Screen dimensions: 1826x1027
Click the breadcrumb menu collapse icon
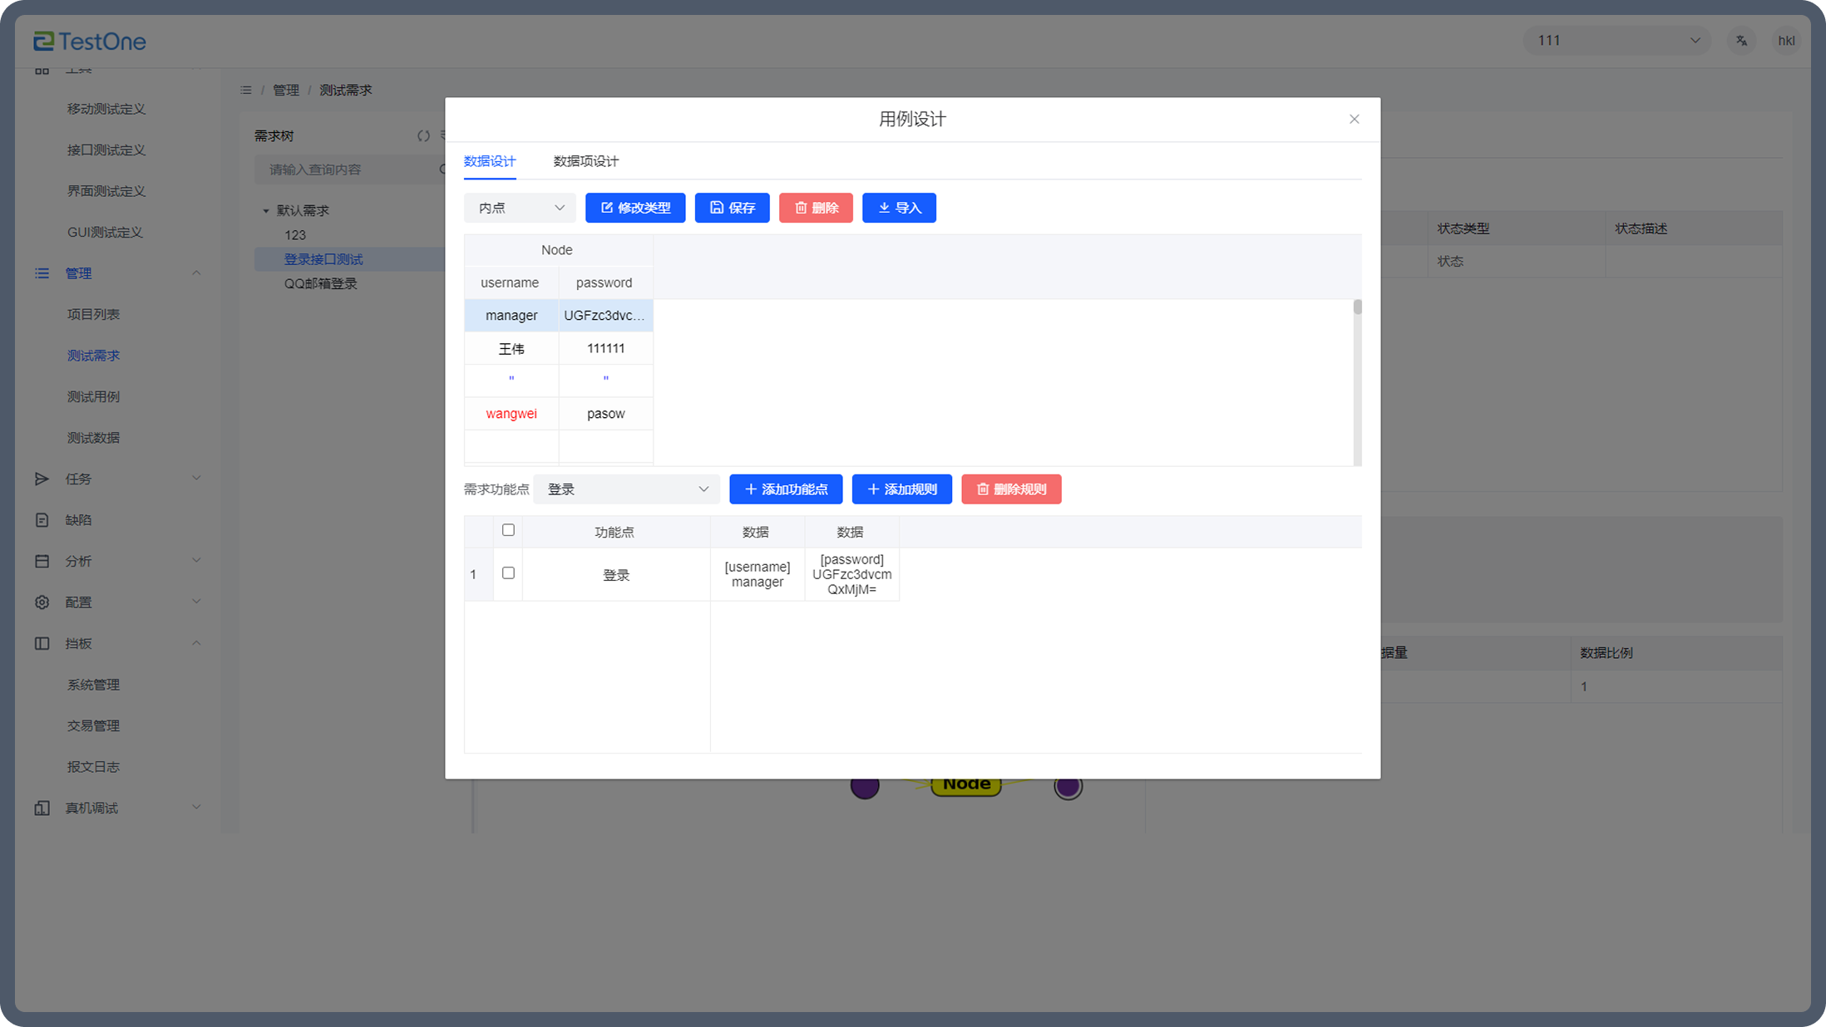click(x=246, y=90)
